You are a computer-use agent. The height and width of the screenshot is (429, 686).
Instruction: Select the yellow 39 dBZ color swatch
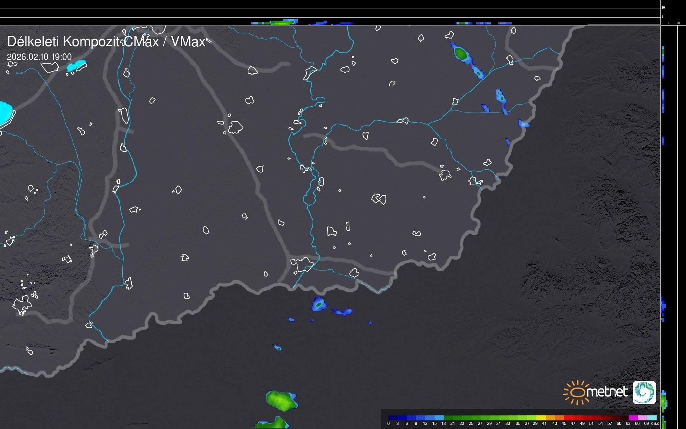point(540,418)
